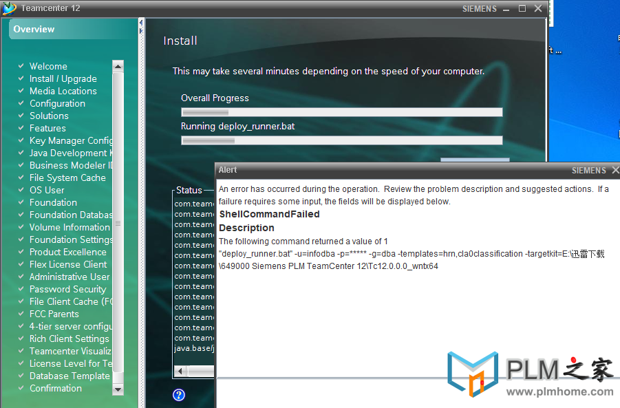This screenshot has height=408, width=620.
Task: Click the ShellCommandFailed error heading
Action: pyautogui.click(x=269, y=214)
